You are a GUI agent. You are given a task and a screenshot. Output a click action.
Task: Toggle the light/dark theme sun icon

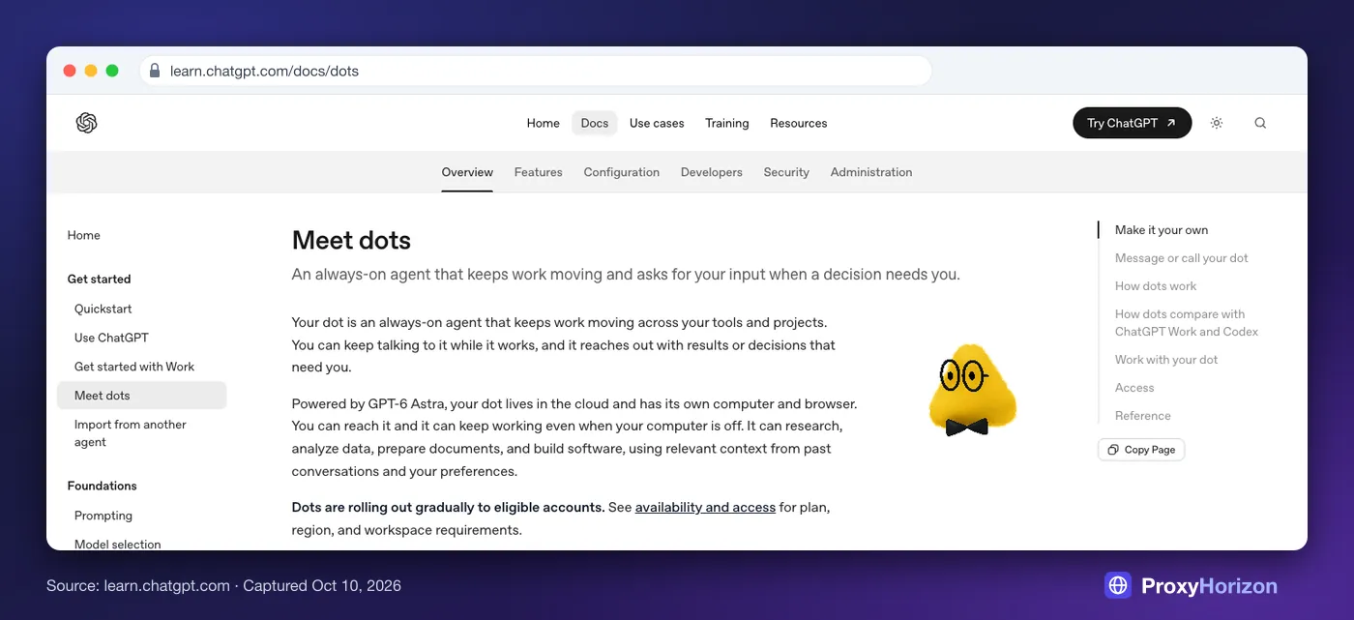[1217, 123]
